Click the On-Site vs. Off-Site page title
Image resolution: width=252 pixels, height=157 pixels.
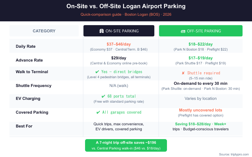pyautogui.click(x=126, y=6)
